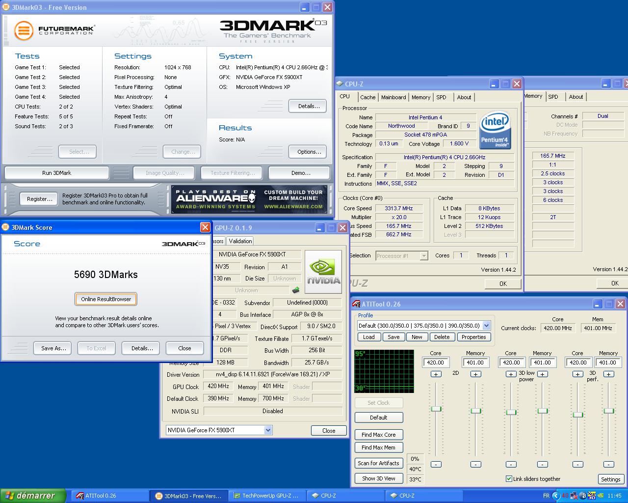628x503 pixels.
Task: Decrease 2D Core clock with minus button
Action: point(436,464)
